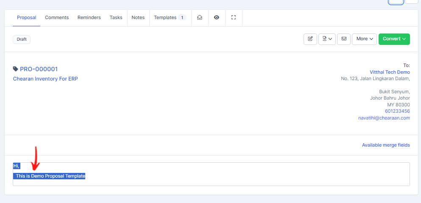
Task: Open the Templates tab
Action: point(170,18)
